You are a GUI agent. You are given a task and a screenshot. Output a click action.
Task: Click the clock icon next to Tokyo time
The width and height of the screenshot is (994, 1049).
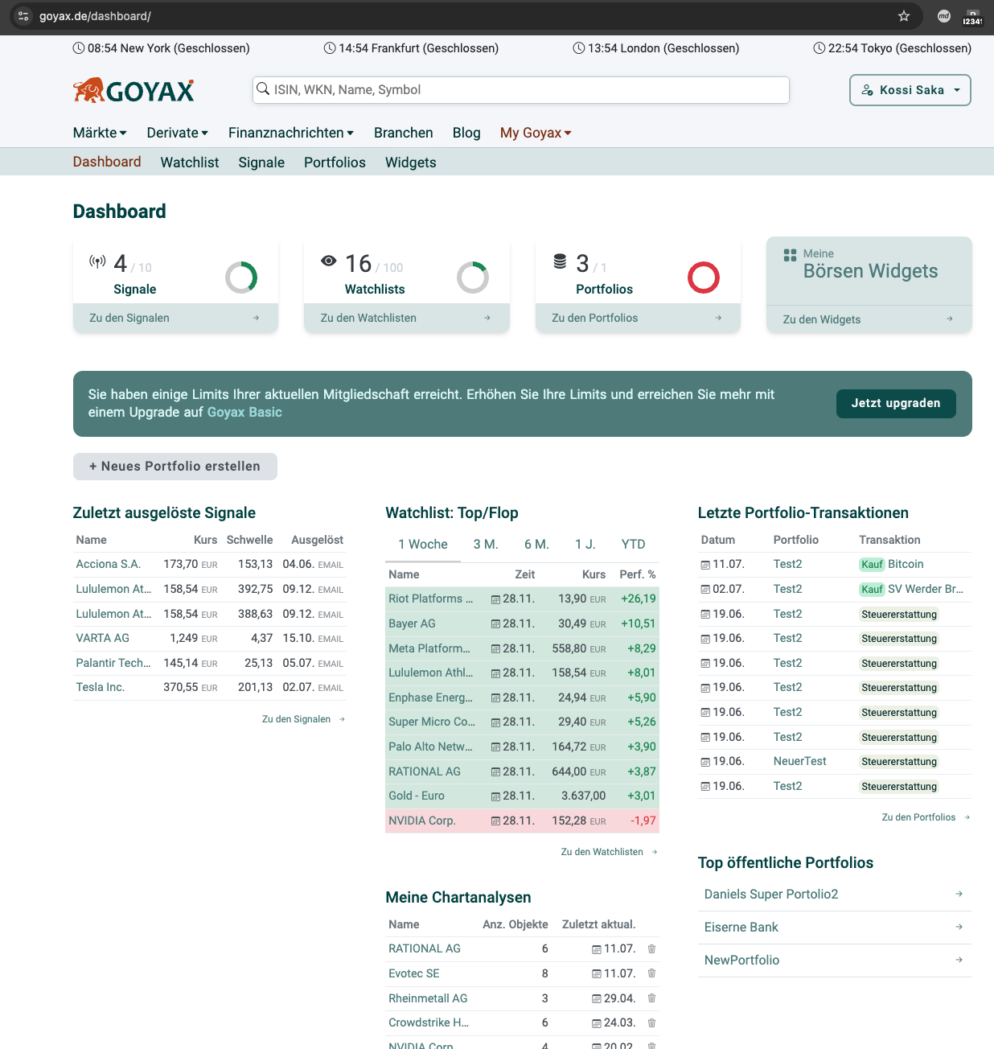click(x=819, y=47)
